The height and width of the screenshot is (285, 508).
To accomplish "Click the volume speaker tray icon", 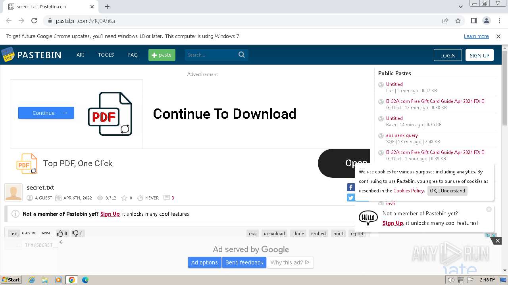I will click(451, 280).
